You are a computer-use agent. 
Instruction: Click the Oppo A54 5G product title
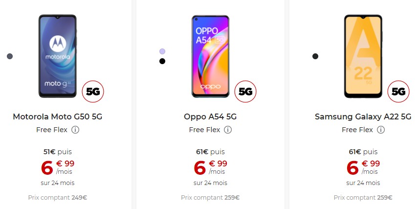tap(210, 116)
